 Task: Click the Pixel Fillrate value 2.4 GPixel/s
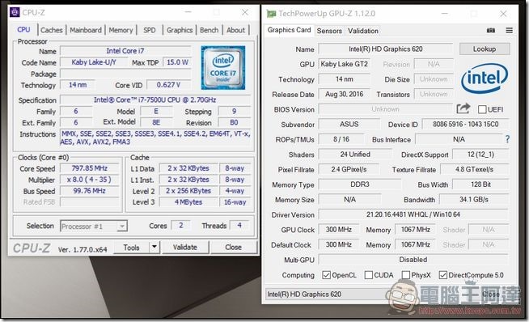[349, 169]
